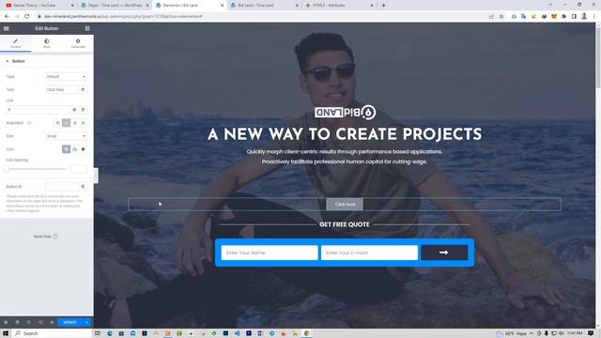Viewport: 601px width, 338px height.
Task: Click the Enter Your E-mail field
Action: click(369, 253)
